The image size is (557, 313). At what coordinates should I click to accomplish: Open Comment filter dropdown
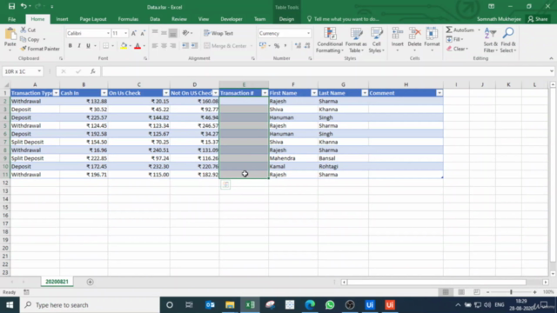click(x=440, y=93)
